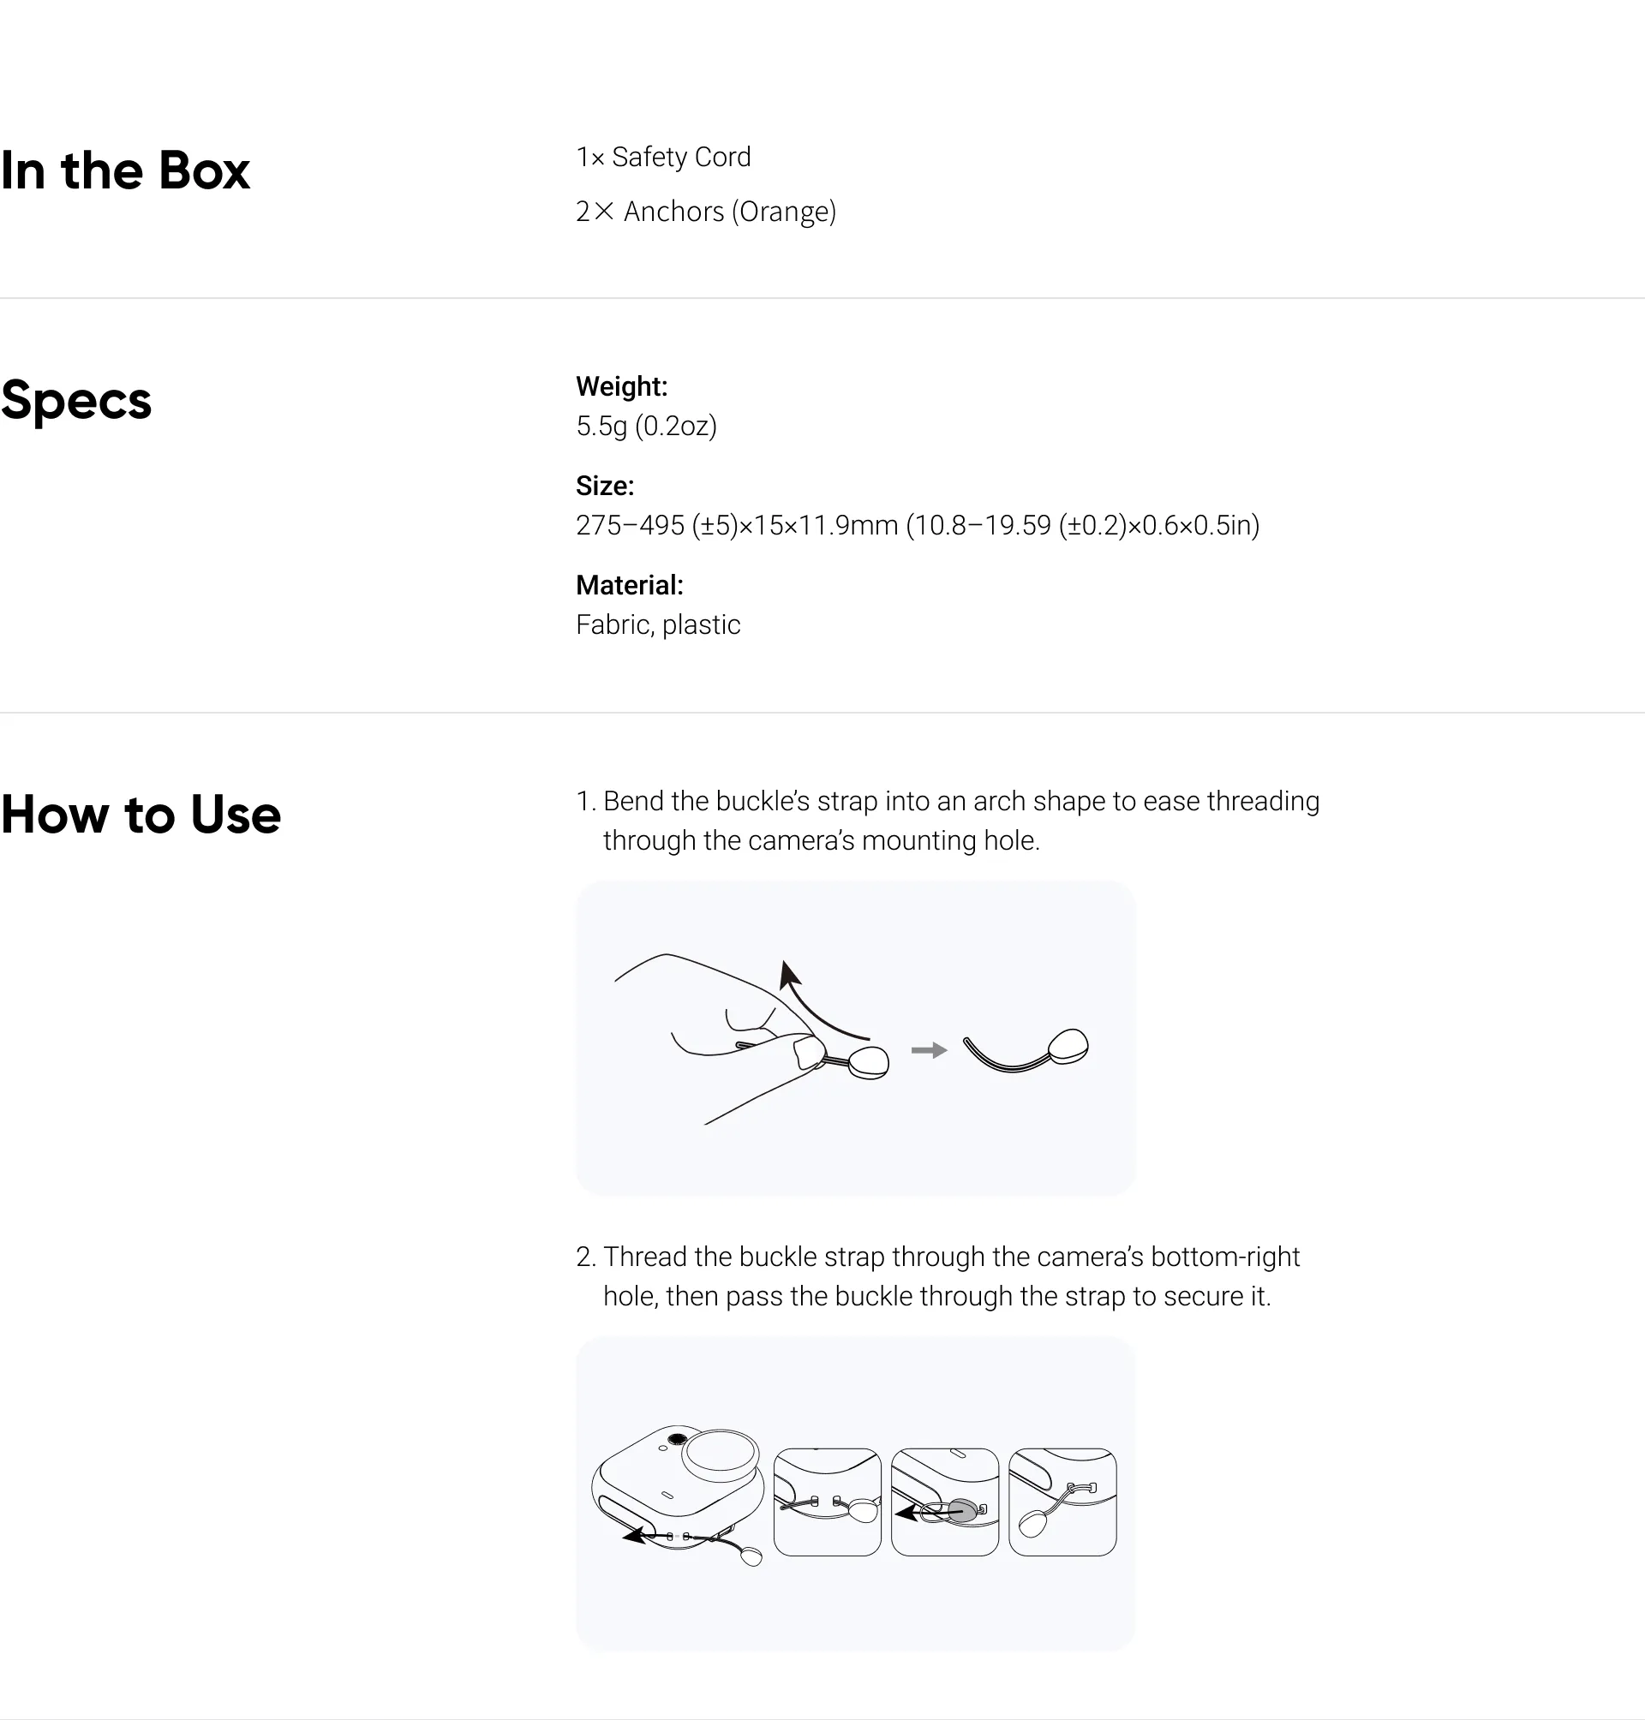Click the "In the Box" heading
The image size is (1645, 1720).
coord(125,170)
